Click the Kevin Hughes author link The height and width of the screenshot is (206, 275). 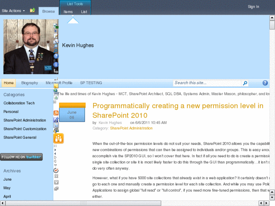click(110, 123)
